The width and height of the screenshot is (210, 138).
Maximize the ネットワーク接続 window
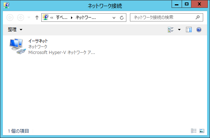pyautogui.click(x=186, y=4)
